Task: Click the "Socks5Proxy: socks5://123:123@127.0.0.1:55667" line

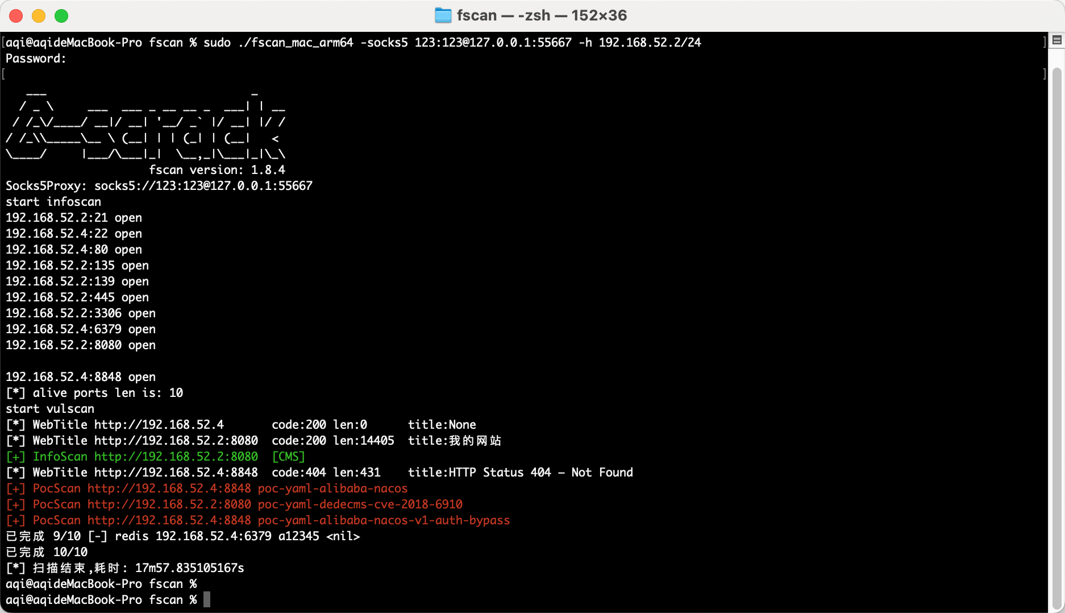Action: coord(159,186)
